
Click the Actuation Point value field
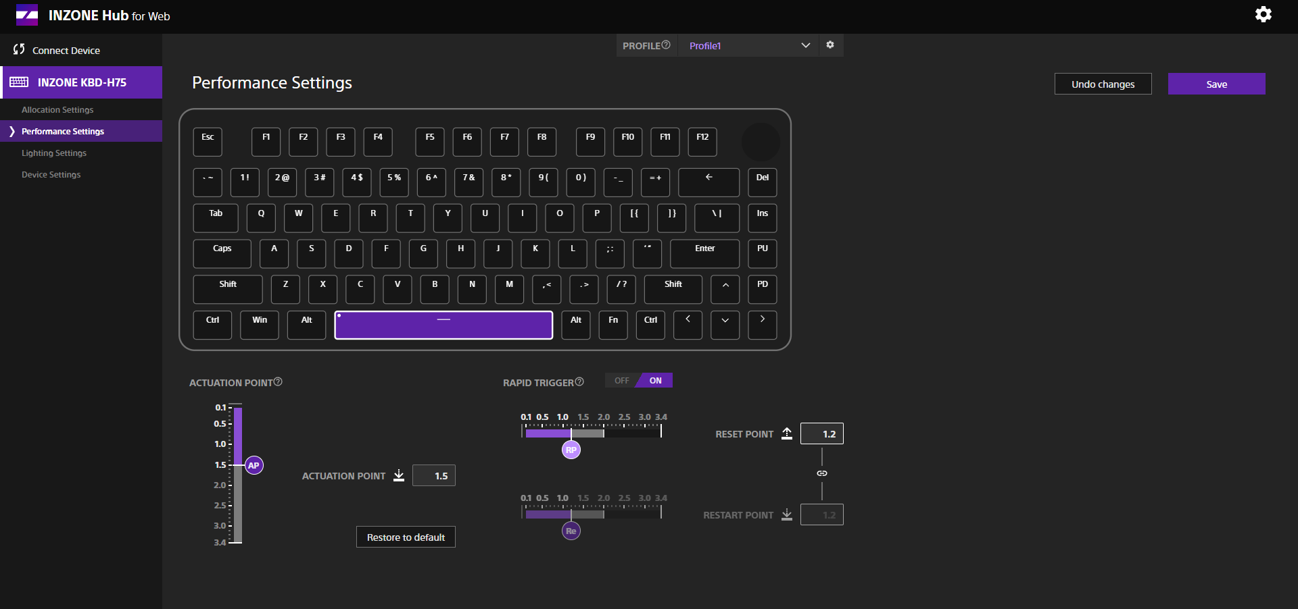tap(434, 475)
